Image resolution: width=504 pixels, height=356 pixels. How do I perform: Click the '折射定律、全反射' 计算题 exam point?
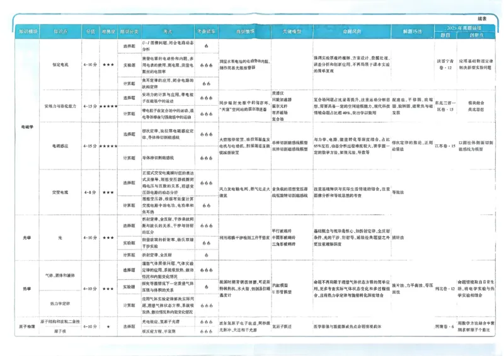coord(157,255)
